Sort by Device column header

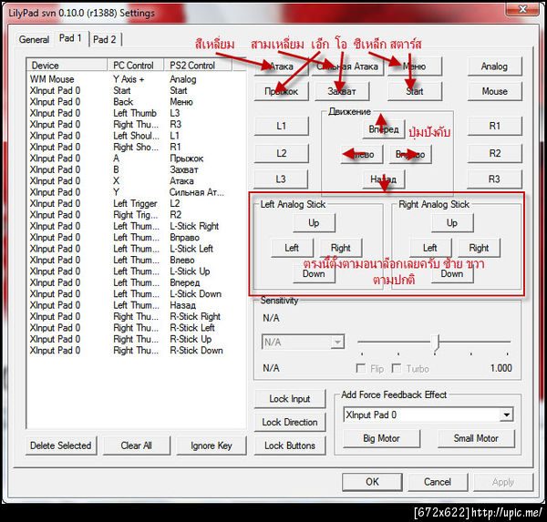67,66
